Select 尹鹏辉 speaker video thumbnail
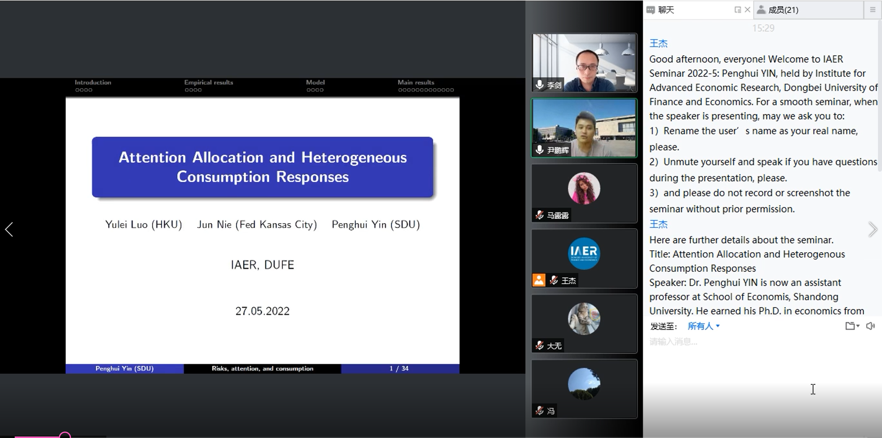Screen dimensions: 882x438 pos(584,128)
